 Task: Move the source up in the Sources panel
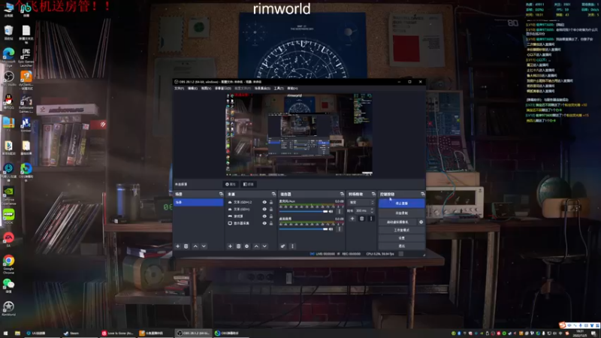point(256,246)
